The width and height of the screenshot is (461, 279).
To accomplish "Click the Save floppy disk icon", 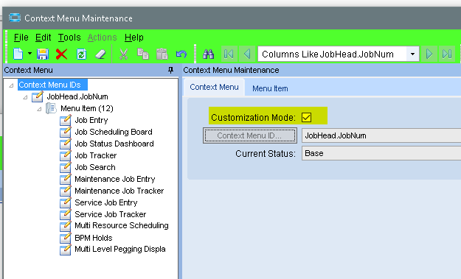I will pyautogui.click(x=43, y=54).
